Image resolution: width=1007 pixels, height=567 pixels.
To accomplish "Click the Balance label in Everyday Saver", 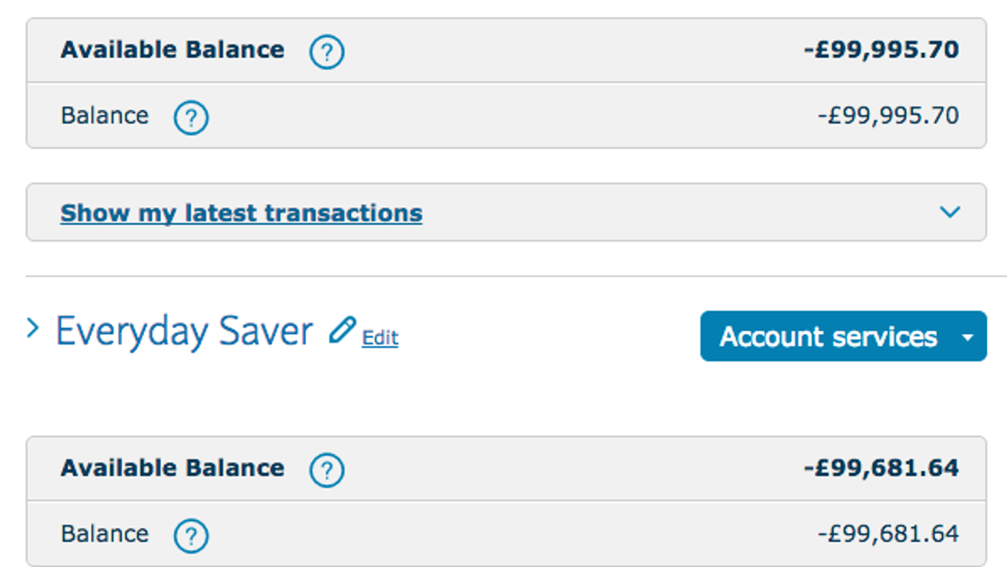I will (104, 534).
